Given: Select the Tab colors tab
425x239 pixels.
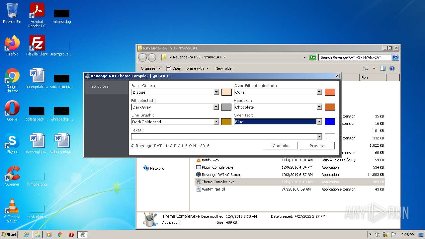Looking at the screenshot, I should pos(107,86).
